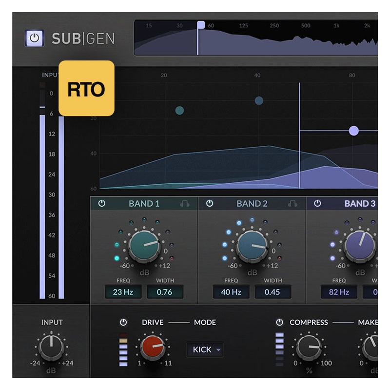390x390 pixels.
Task: Solo Band 1 with headphones icon
Action: 185,204
